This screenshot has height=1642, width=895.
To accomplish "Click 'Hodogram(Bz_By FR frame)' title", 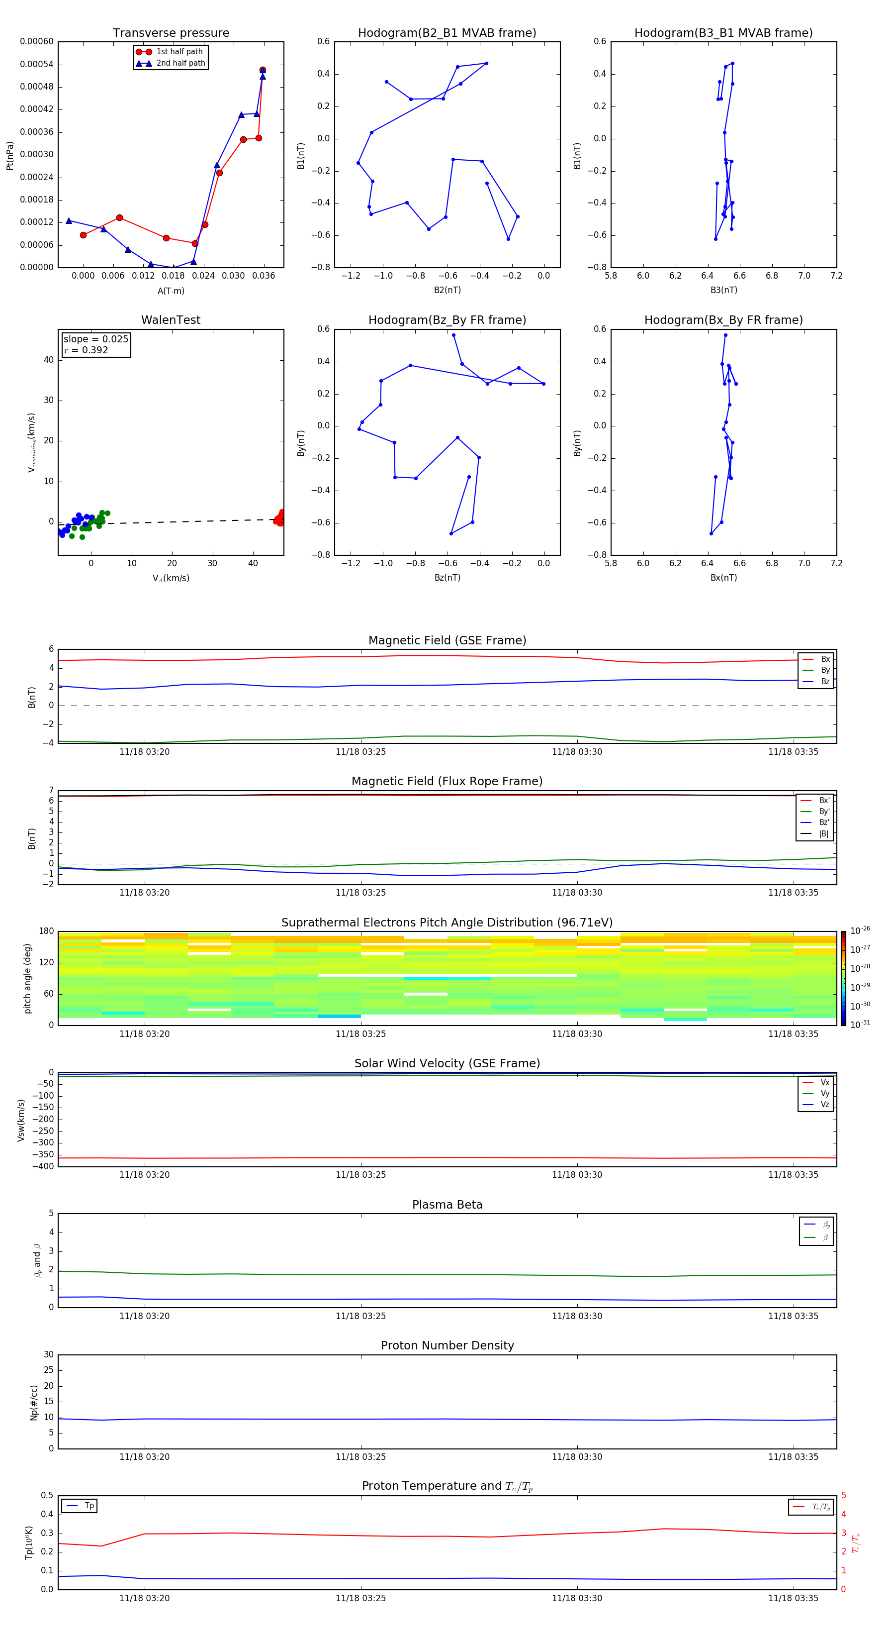I will tap(447, 320).
